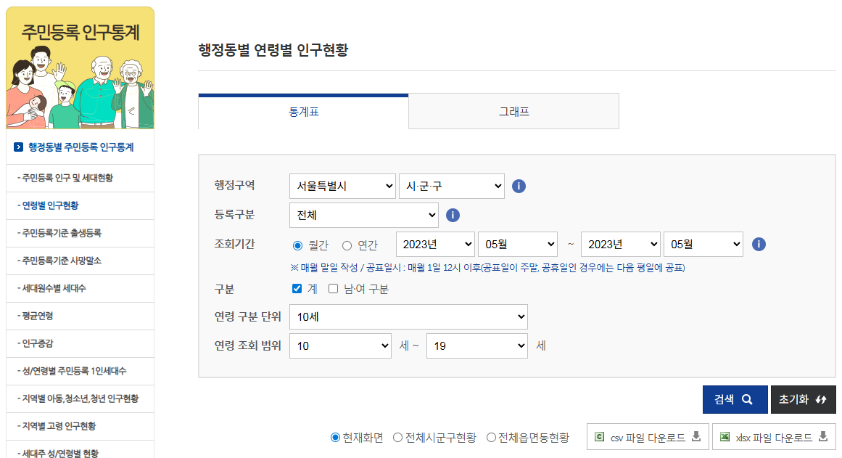
Task: Click the refresh icon in the 초기화 button
Action: click(820, 399)
